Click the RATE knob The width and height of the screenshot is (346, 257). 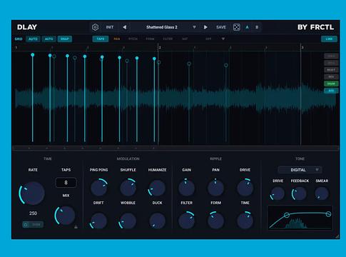tap(32, 193)
